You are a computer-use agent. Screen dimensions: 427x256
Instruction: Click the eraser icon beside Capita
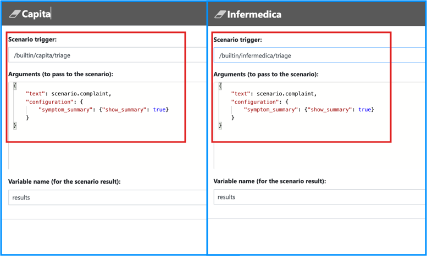(15, 14)
